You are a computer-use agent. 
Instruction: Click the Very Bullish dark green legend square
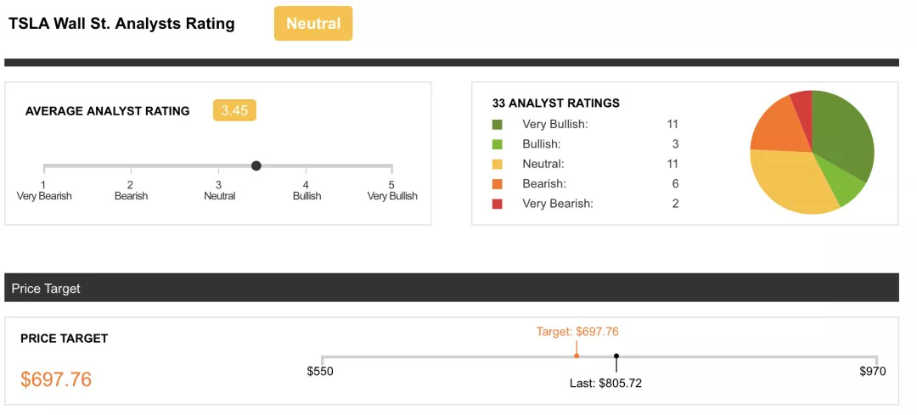(x=498, y=125)
